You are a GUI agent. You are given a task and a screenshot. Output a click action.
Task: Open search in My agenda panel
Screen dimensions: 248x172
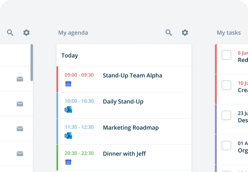pyautogui.click(x=169, y=33)
